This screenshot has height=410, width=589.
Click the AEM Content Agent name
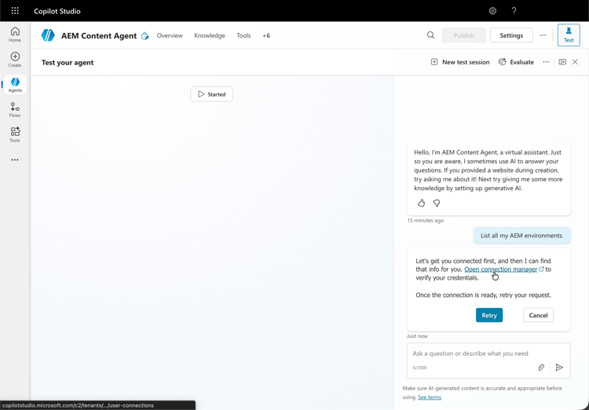pos(99,35)
